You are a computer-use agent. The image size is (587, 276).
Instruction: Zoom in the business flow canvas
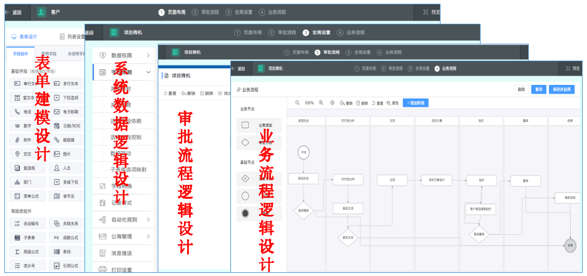[x=321, y=102]
